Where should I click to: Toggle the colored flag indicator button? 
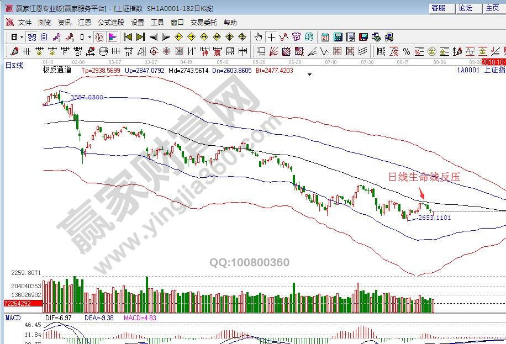click(x=112, y=37)
